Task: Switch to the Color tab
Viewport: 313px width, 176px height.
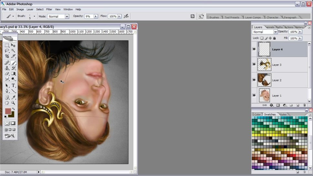Action: 257,114
